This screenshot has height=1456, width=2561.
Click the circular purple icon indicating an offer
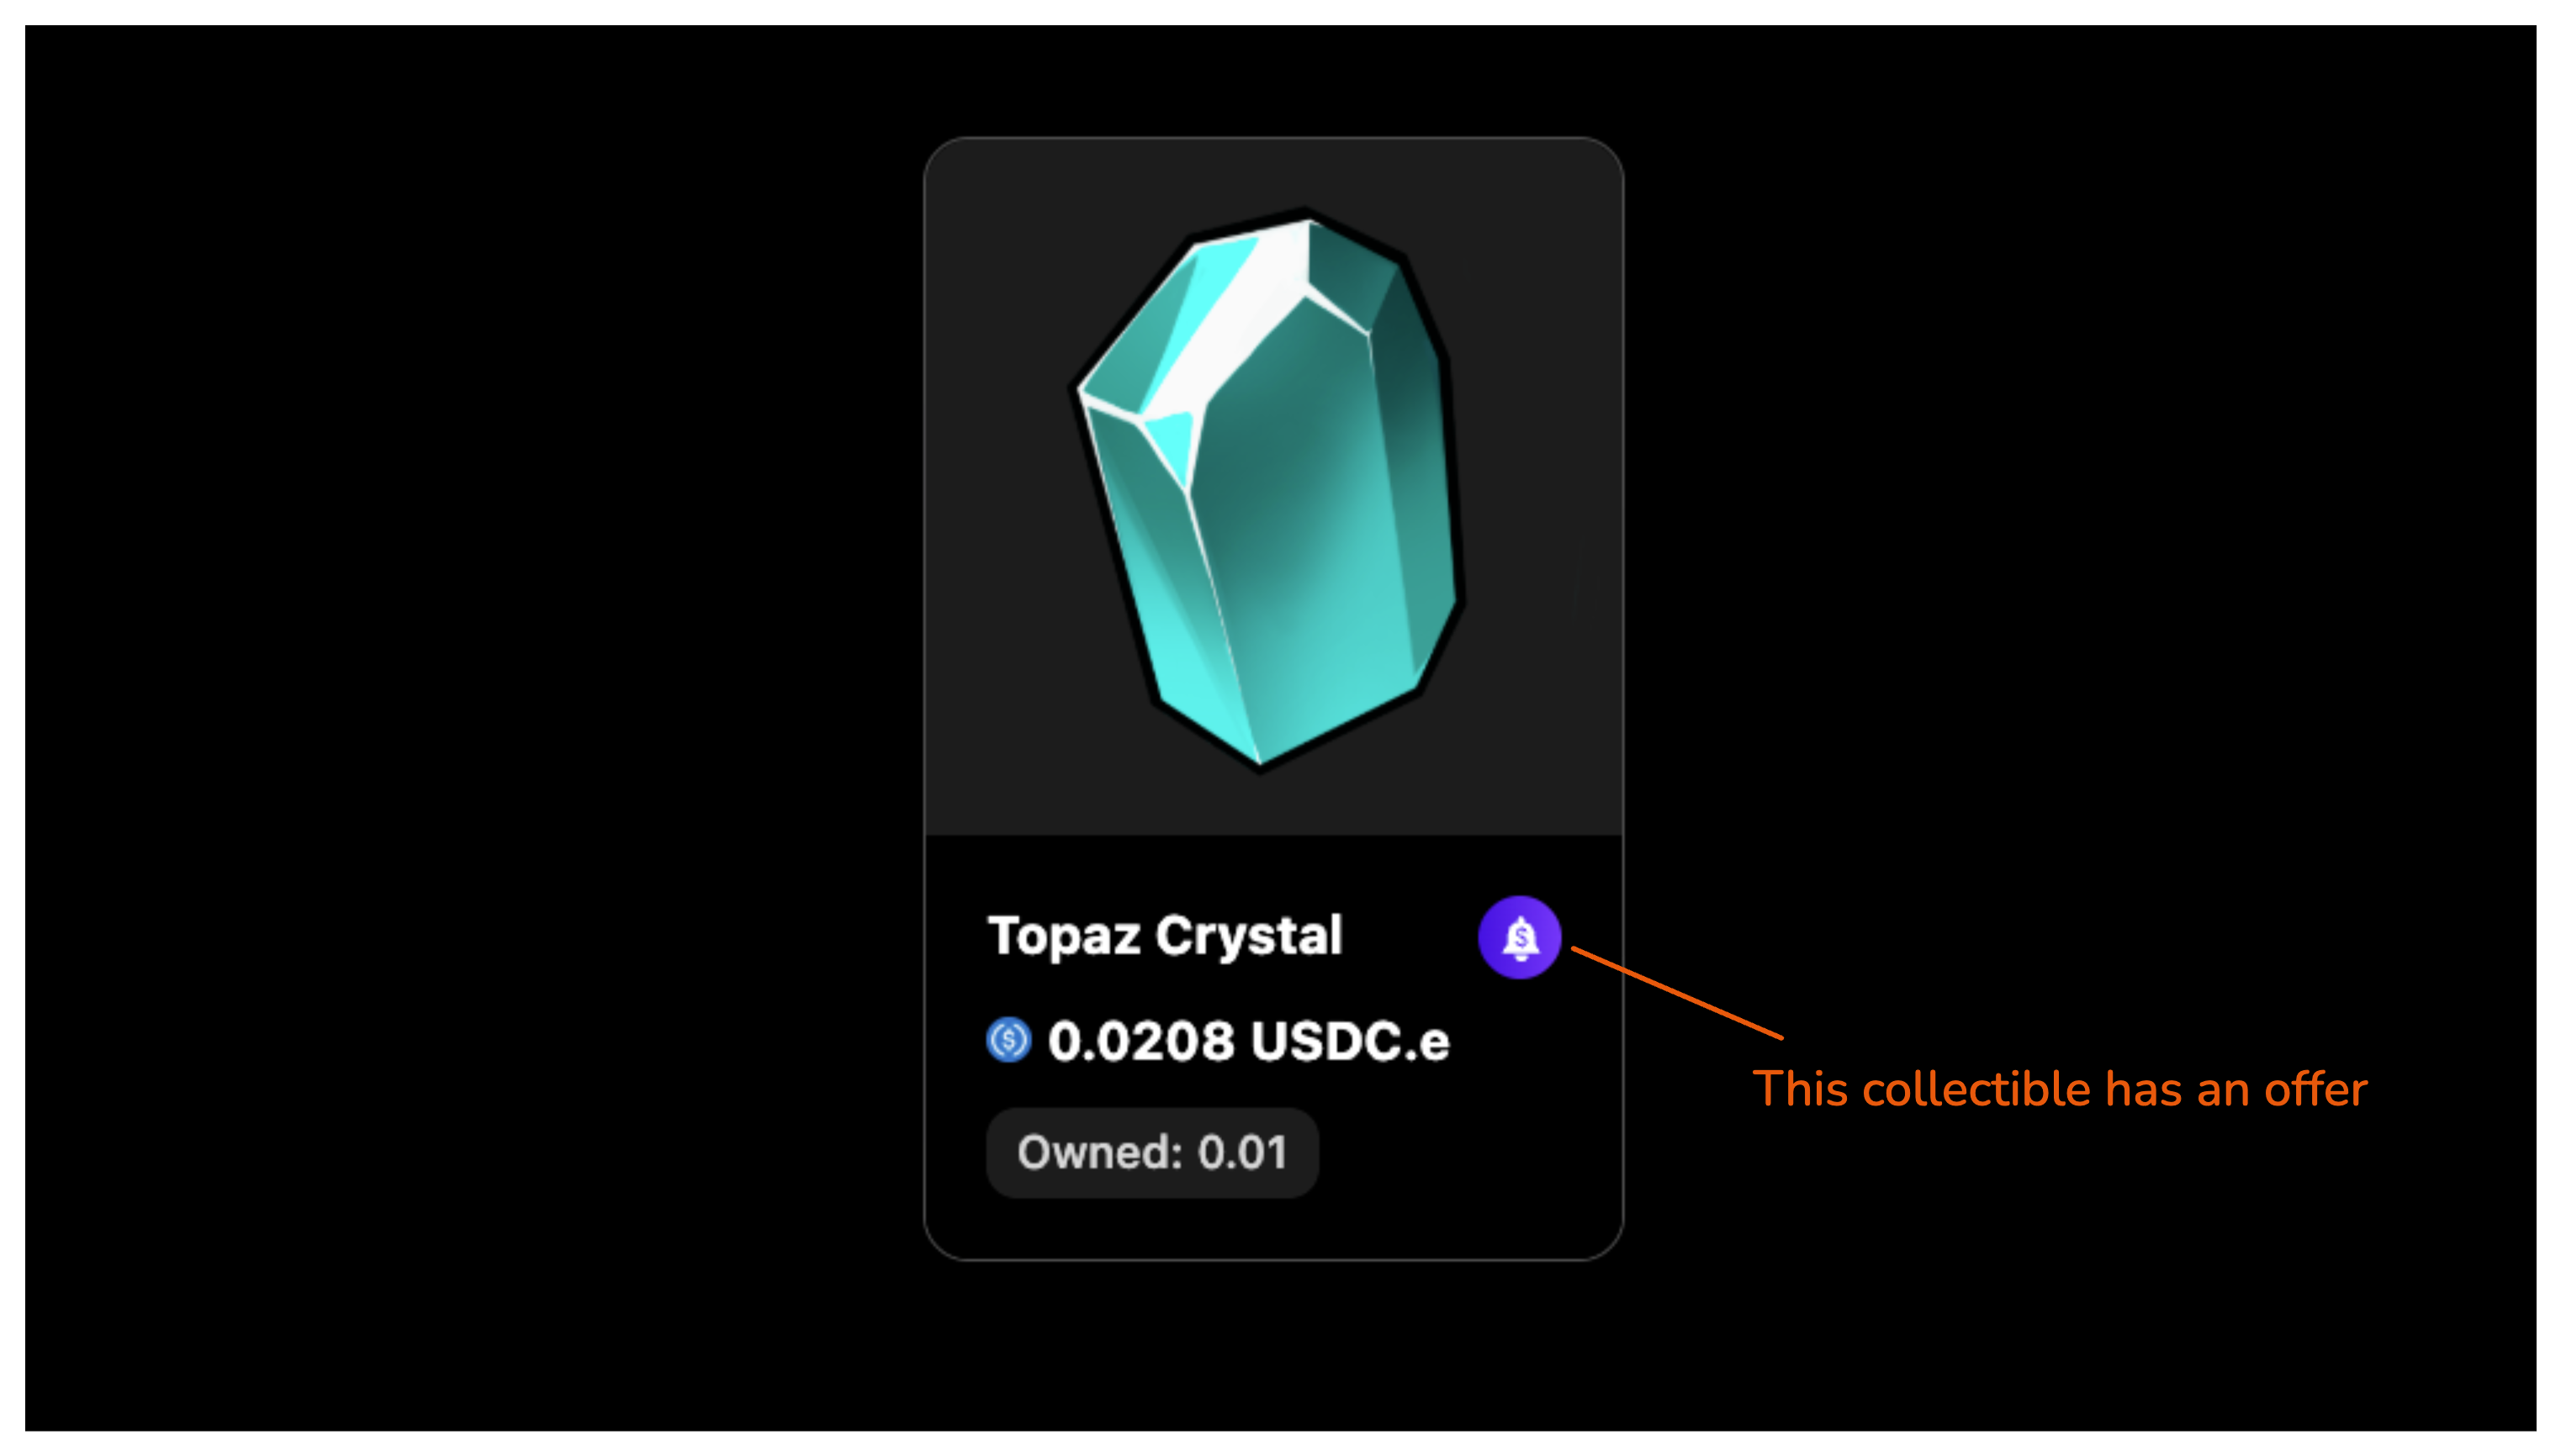[1519, 936]
